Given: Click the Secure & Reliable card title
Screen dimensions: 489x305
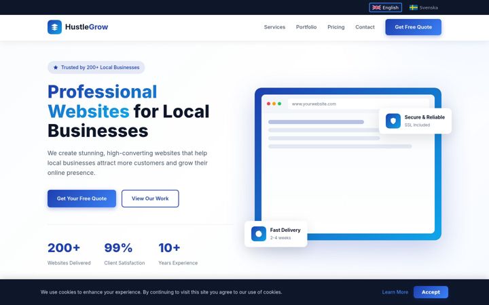Looking at the screenshot, I should 424,117.
